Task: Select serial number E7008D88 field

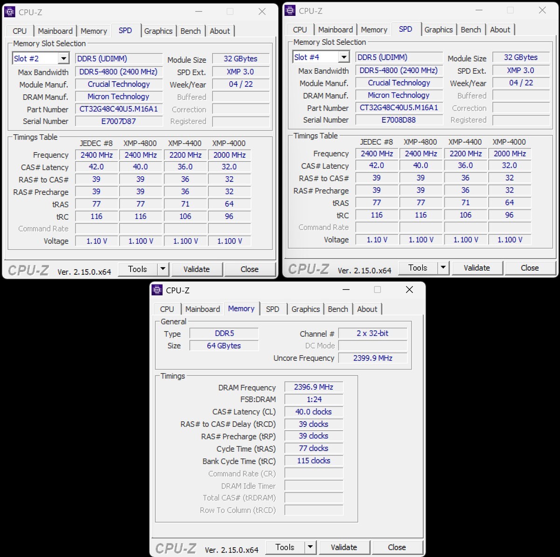Action: (399, 120)
